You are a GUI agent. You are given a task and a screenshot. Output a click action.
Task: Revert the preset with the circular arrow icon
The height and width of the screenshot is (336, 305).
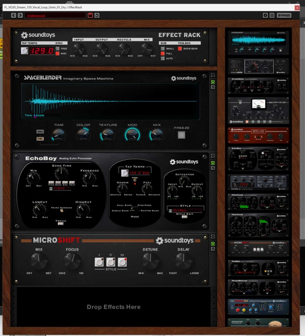tap(97, 15)
